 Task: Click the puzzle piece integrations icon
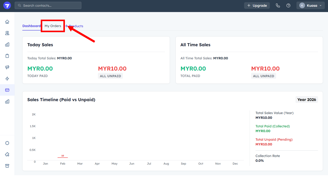click(x=7, y=154)
